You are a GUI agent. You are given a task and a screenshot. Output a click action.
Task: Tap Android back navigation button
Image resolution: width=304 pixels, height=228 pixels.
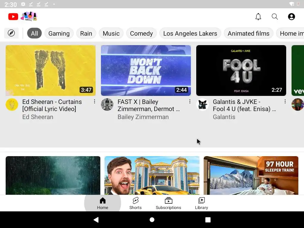click(x=96, y=220)
